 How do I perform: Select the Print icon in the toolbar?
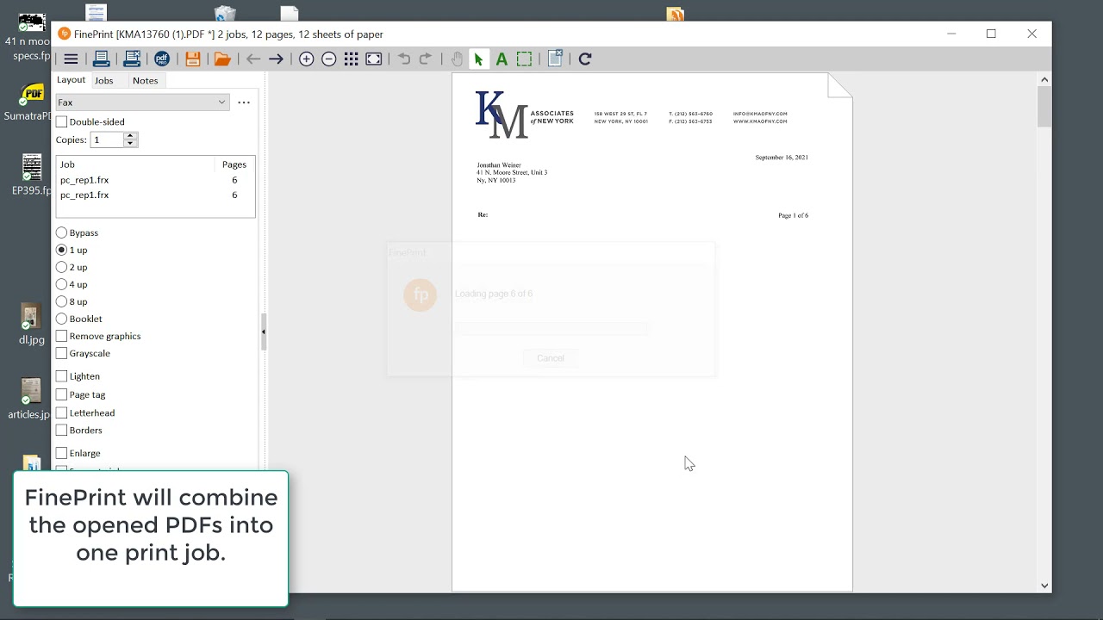(x=101, y=59)
